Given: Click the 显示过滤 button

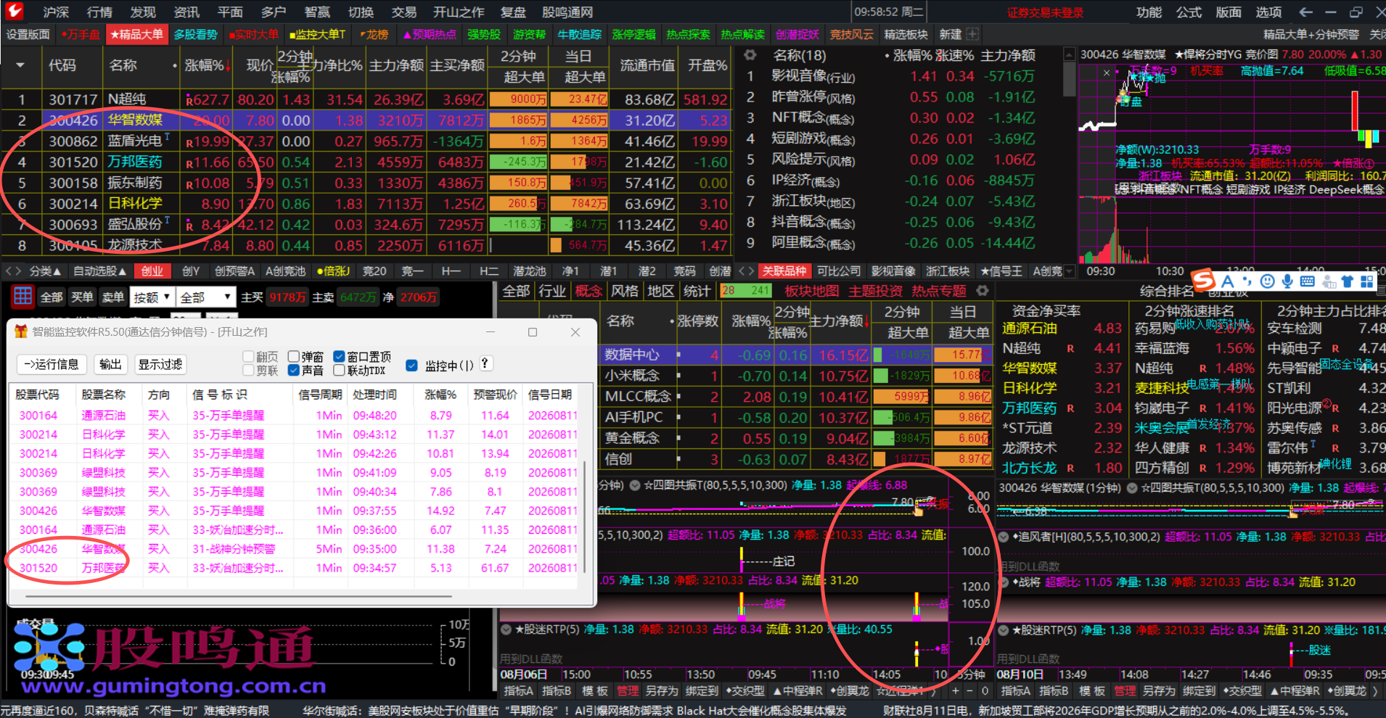Looking at the screenshot, I should [x=160, y=364].
